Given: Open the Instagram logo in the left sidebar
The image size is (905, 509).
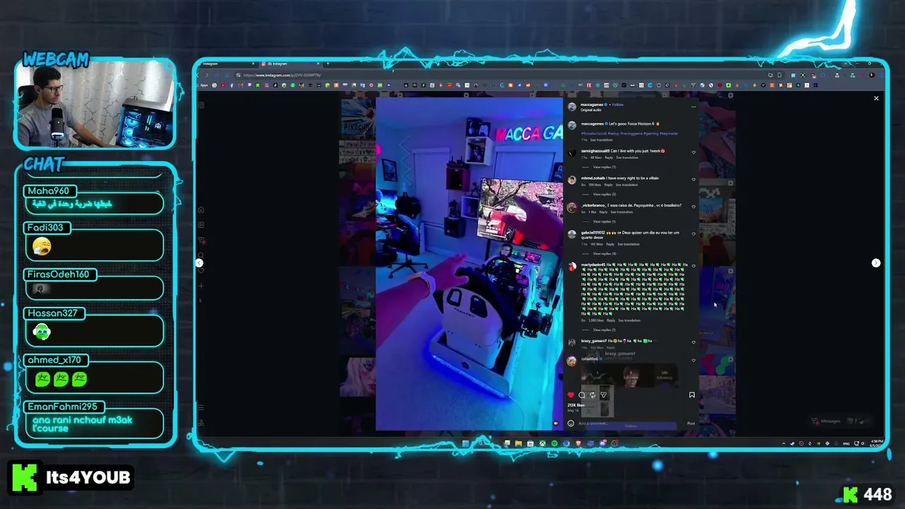Looking at the screenshot, I should pyautogui.click(x=201, y=105).
